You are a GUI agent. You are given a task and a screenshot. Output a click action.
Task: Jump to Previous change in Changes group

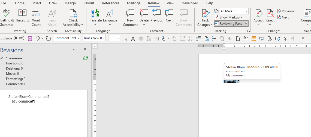point(286,11)
